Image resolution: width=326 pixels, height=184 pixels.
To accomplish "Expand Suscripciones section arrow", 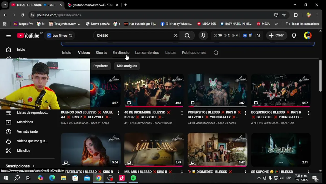I will coord(33,166).
